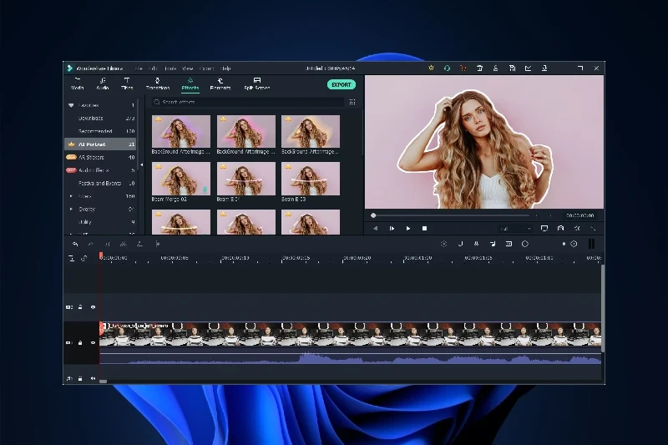This screenshot has height=445, width=668.
Task: Toggle the grid view icon next to search
Action: (352, 102)
